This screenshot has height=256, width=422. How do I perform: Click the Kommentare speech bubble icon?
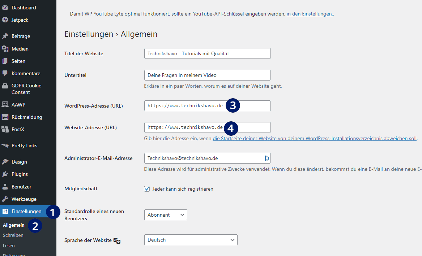tap(5, 73)
